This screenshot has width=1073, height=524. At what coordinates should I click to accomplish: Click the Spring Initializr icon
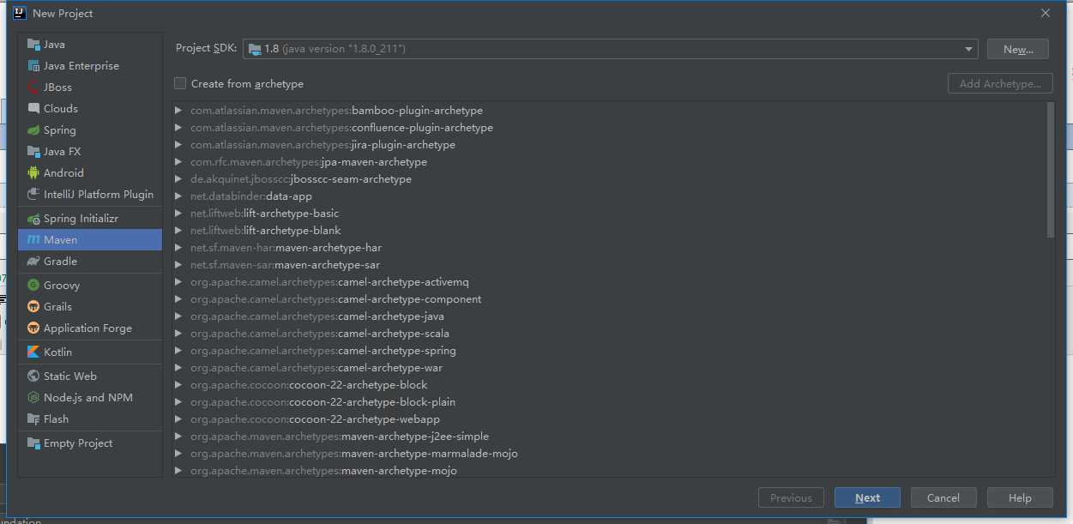[x=33, y=219]
